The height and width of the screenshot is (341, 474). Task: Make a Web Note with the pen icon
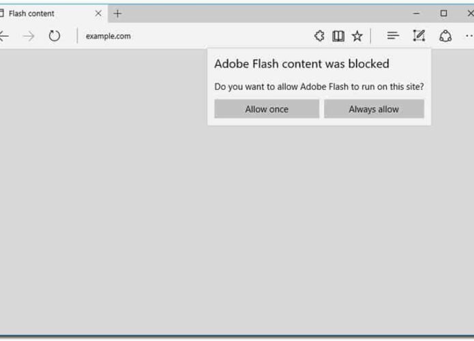coord(419,35)
